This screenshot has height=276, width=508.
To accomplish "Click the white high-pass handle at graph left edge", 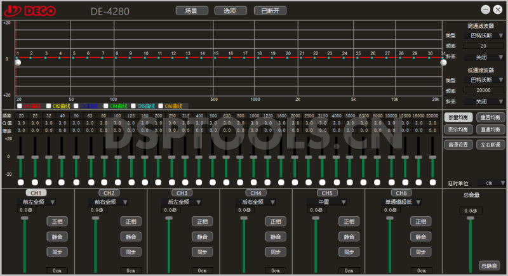I will click(x=18, y=62).
